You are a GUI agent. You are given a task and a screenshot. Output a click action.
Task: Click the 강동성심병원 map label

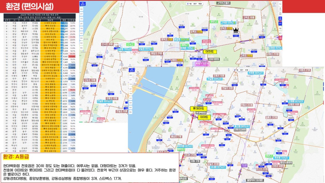pyautogui.click(x=240, y=129)
